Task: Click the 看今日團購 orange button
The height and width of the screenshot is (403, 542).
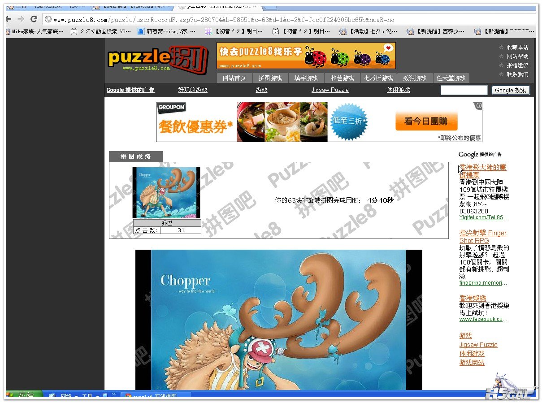Action: [426, 121]
